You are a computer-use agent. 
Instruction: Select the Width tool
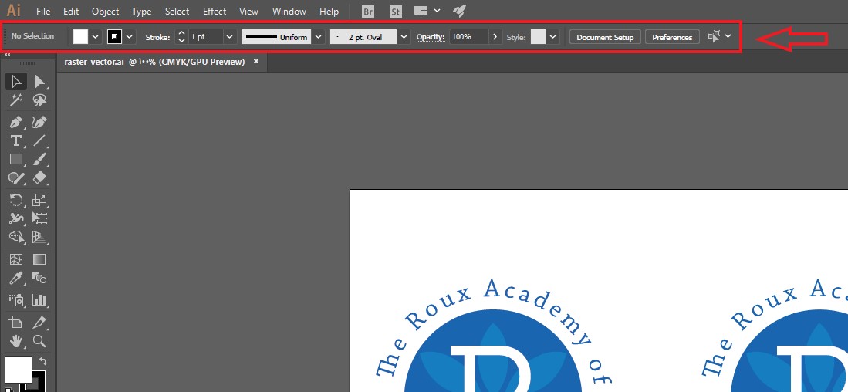click(16, 218)
